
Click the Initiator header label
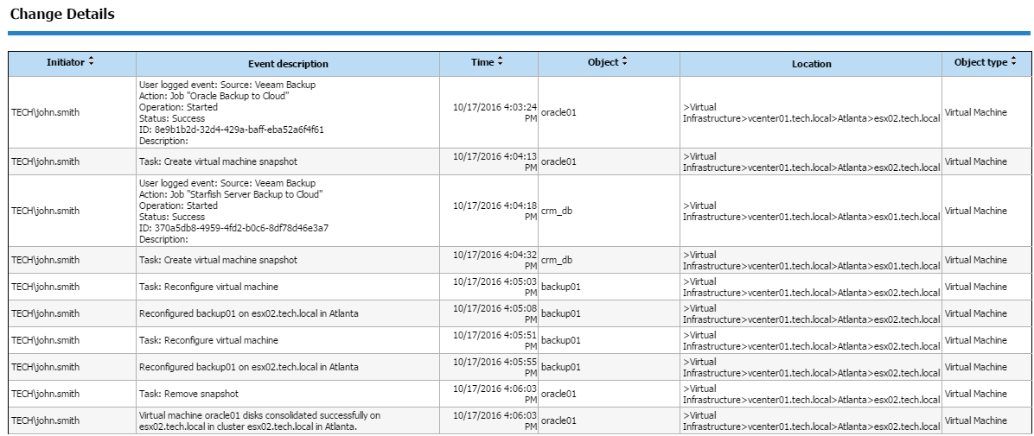66,62
